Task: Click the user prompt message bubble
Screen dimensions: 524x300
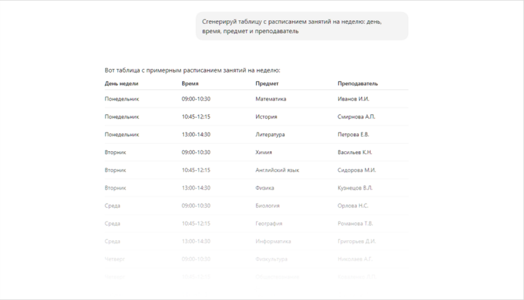Action: click(x=301, y=26)
